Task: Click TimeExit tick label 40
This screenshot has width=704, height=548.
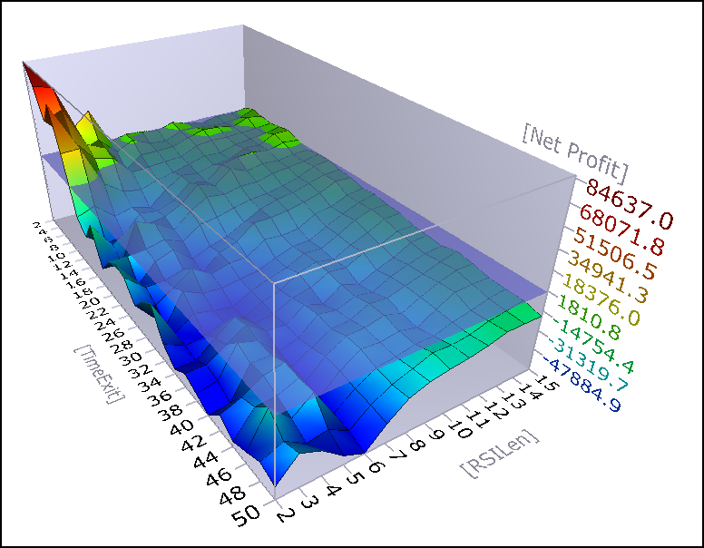Action: pos(181,430)
